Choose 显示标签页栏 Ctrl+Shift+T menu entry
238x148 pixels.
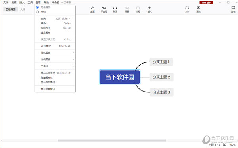(55, 73)
